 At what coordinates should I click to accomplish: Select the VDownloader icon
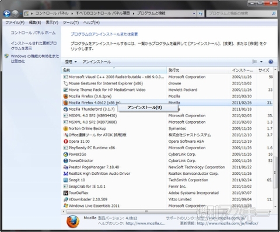[66, 199]
